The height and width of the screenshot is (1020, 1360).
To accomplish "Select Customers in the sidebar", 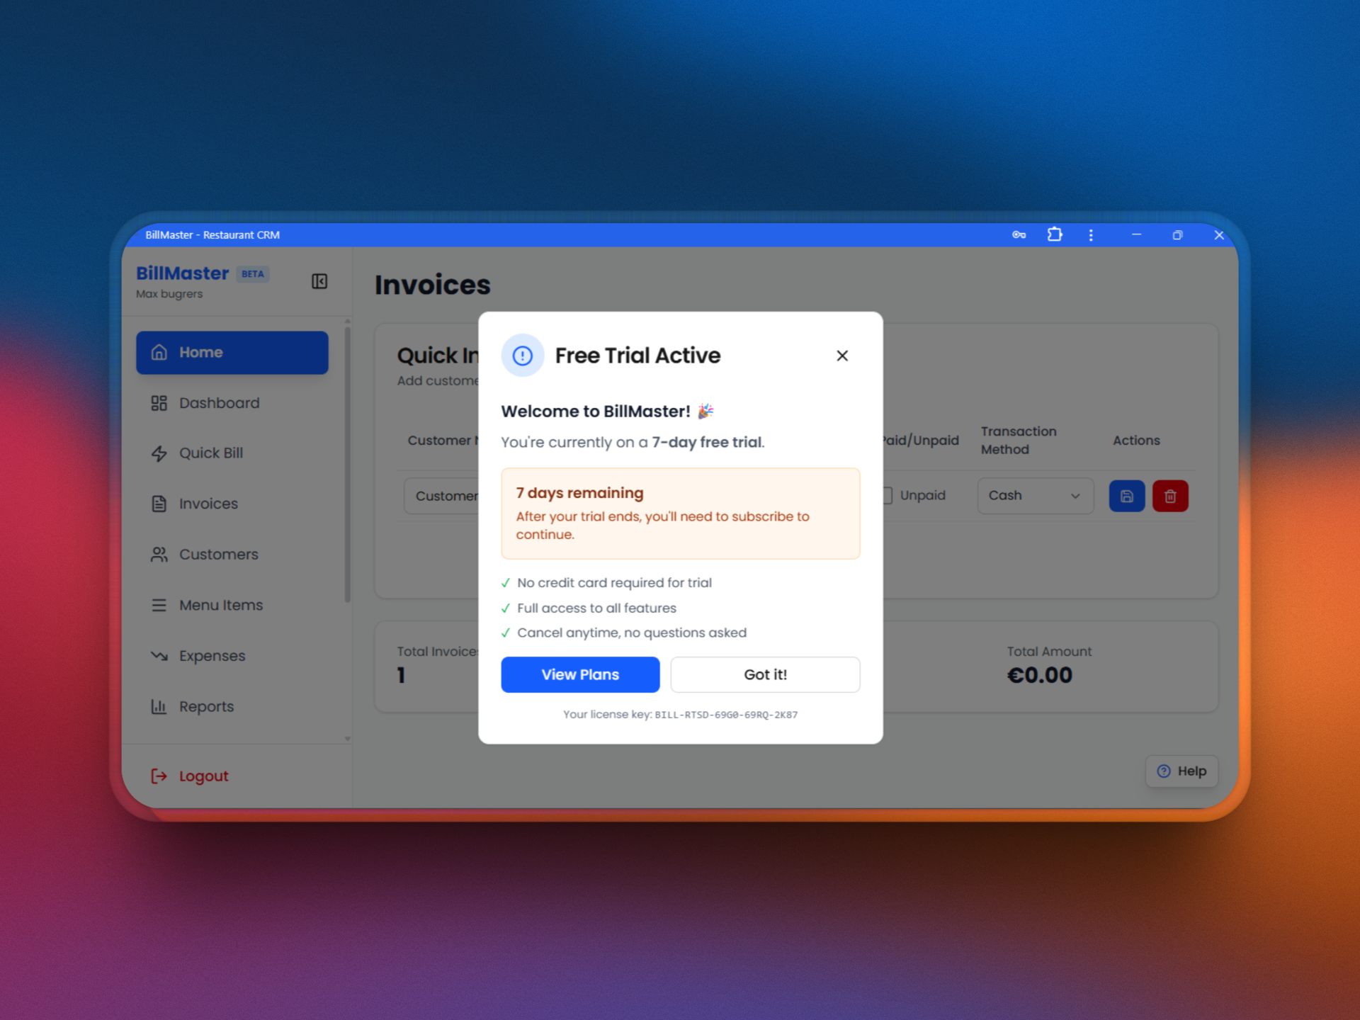I will coord(218,555).
